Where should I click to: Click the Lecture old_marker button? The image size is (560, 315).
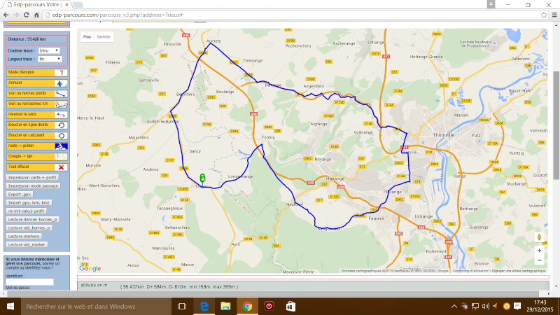[27, 244]
